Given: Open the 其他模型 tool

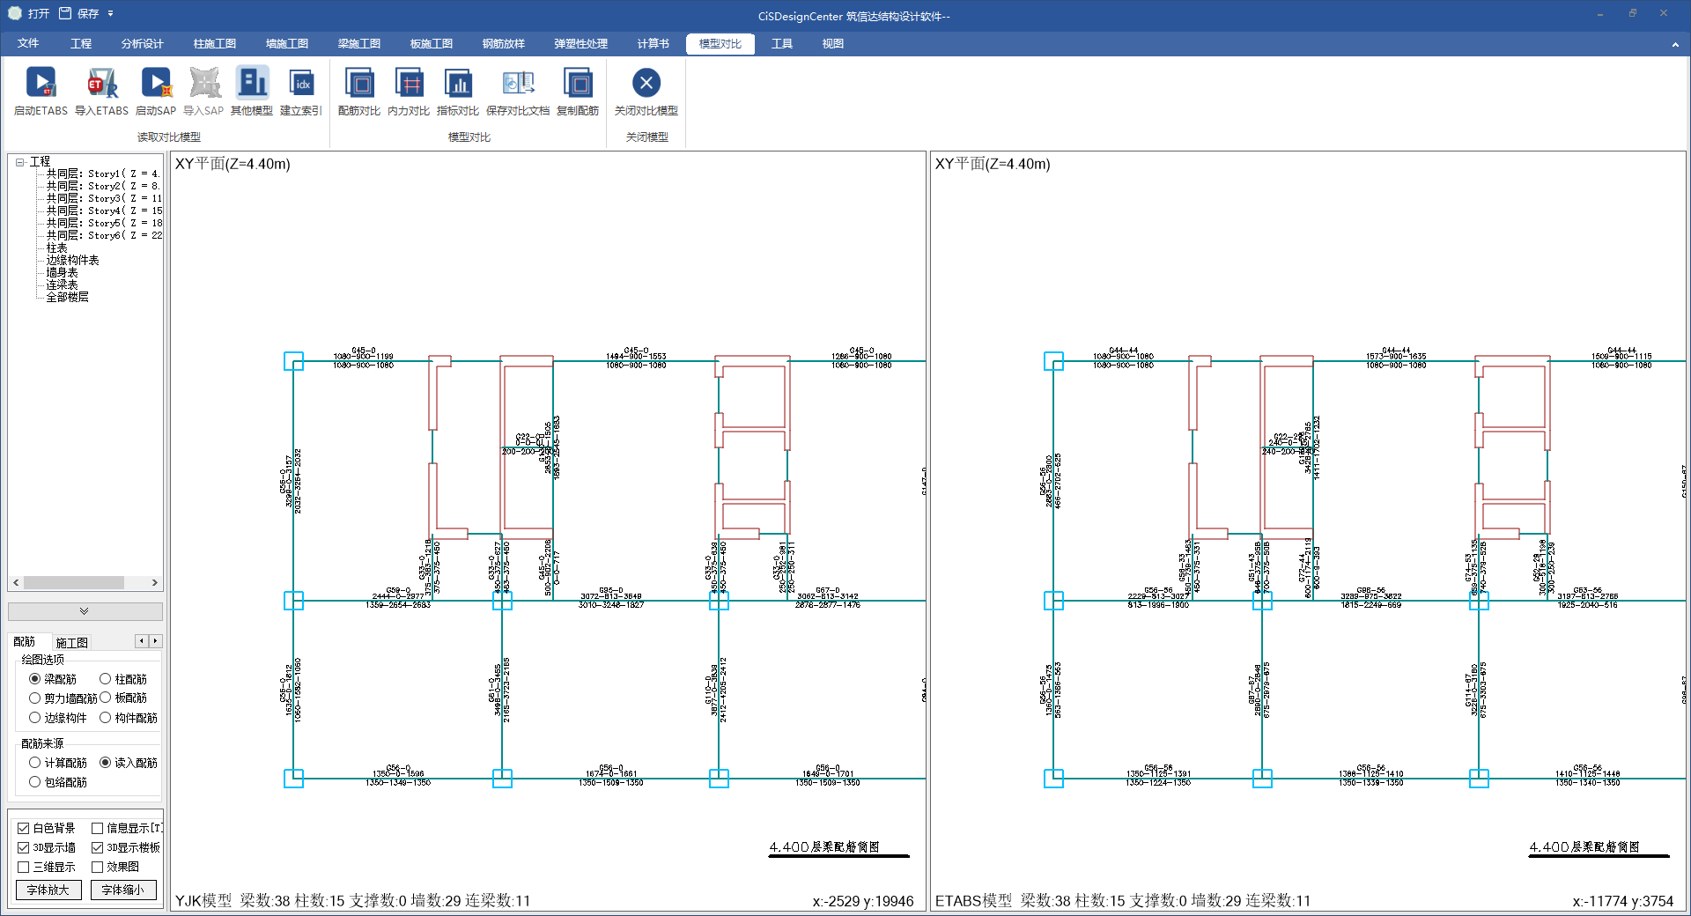Looking at the screenshot, I should pos(252,84).
